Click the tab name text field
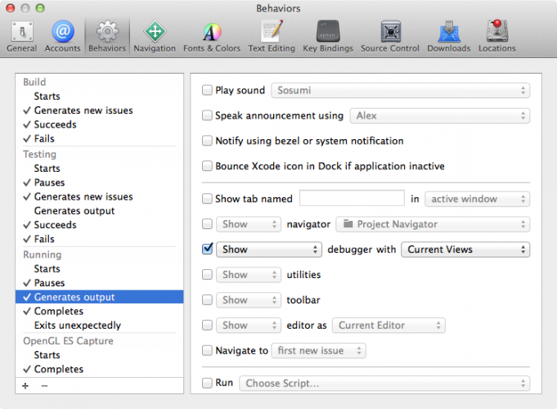This screenshot has height=409, width=557. click(352, 198)
